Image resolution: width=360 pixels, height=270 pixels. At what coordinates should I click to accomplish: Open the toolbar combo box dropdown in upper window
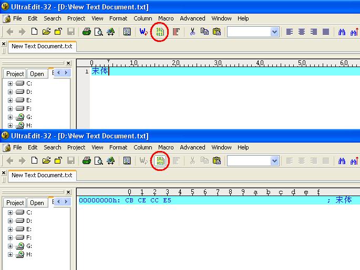coord(274,32)
